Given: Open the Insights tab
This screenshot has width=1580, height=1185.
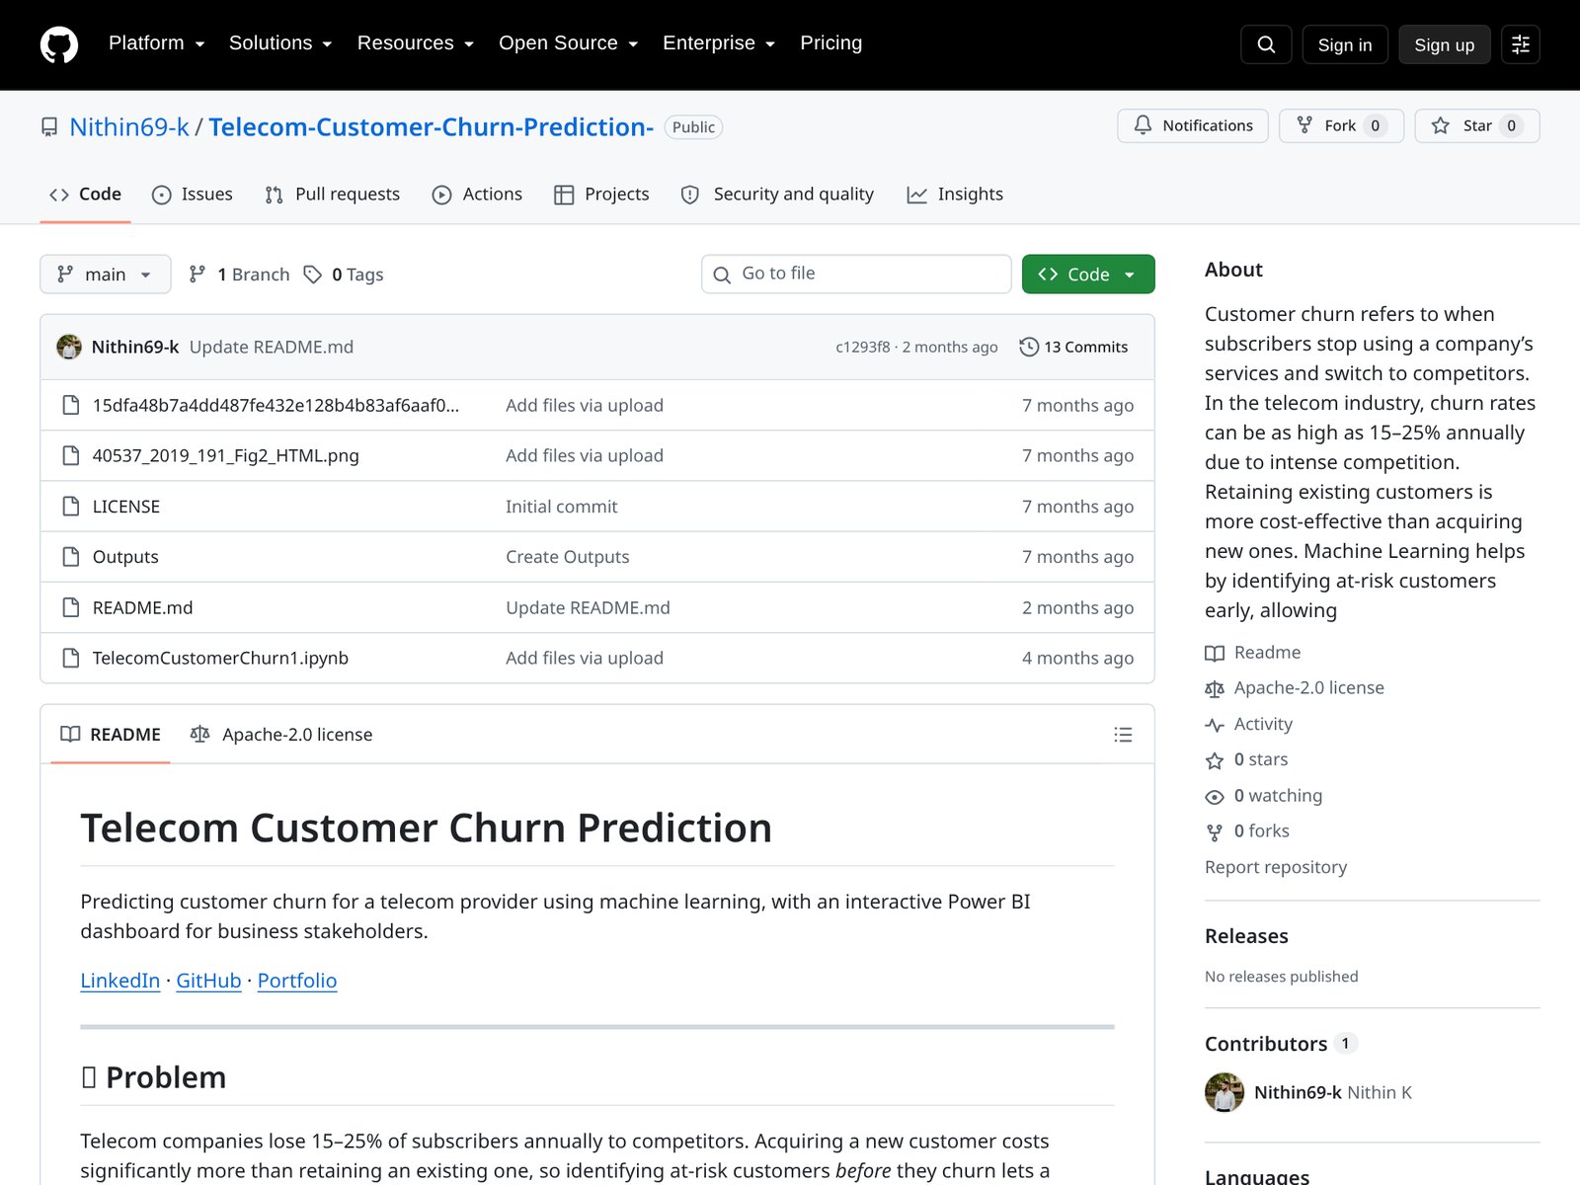Looking at the screenshot, I should pyautogui.click(x=955, y=195).
